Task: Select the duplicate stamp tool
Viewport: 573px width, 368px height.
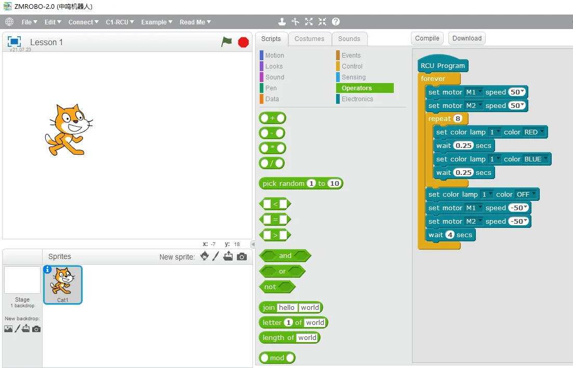Action: [282, 22]
